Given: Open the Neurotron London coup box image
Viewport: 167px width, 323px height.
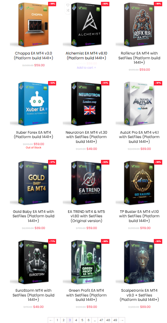Looking at the screenshot, I should click(86, 104).
